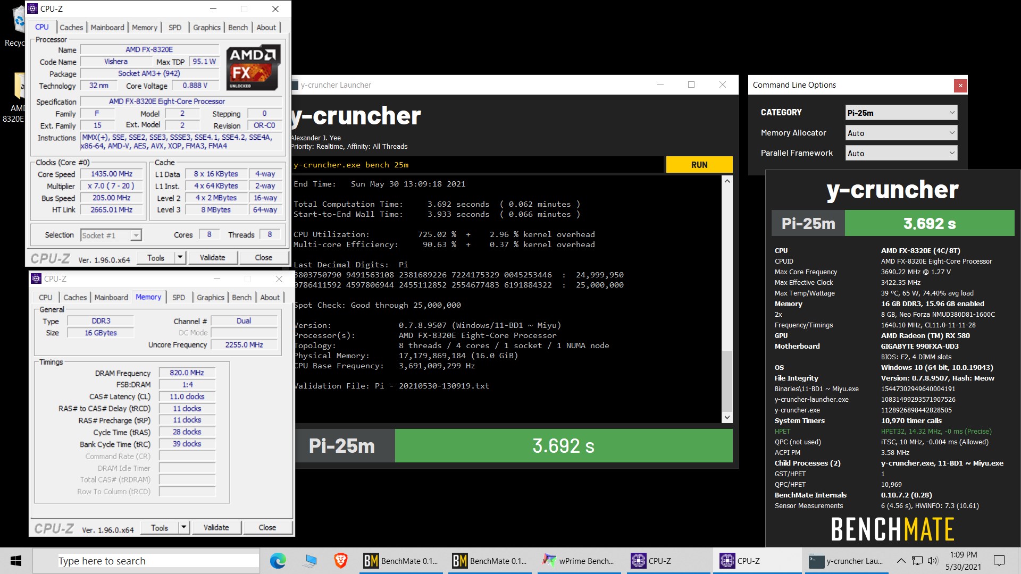
Task: Click Close button in lower CPU-Z window
Action: tap(267, 528)
